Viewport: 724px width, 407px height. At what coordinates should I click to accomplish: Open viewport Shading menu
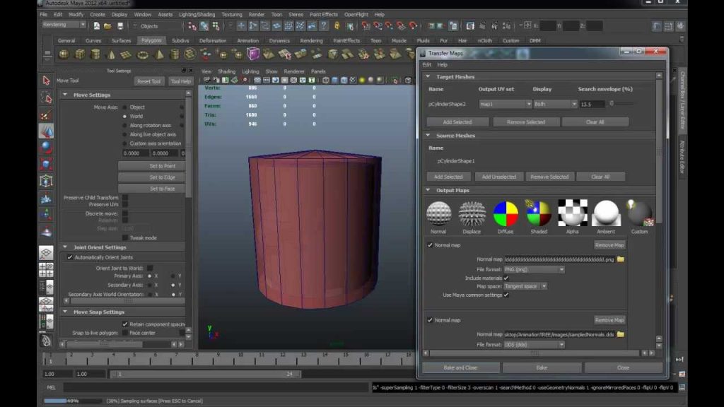pyautogui.click(x=227, y=71)
